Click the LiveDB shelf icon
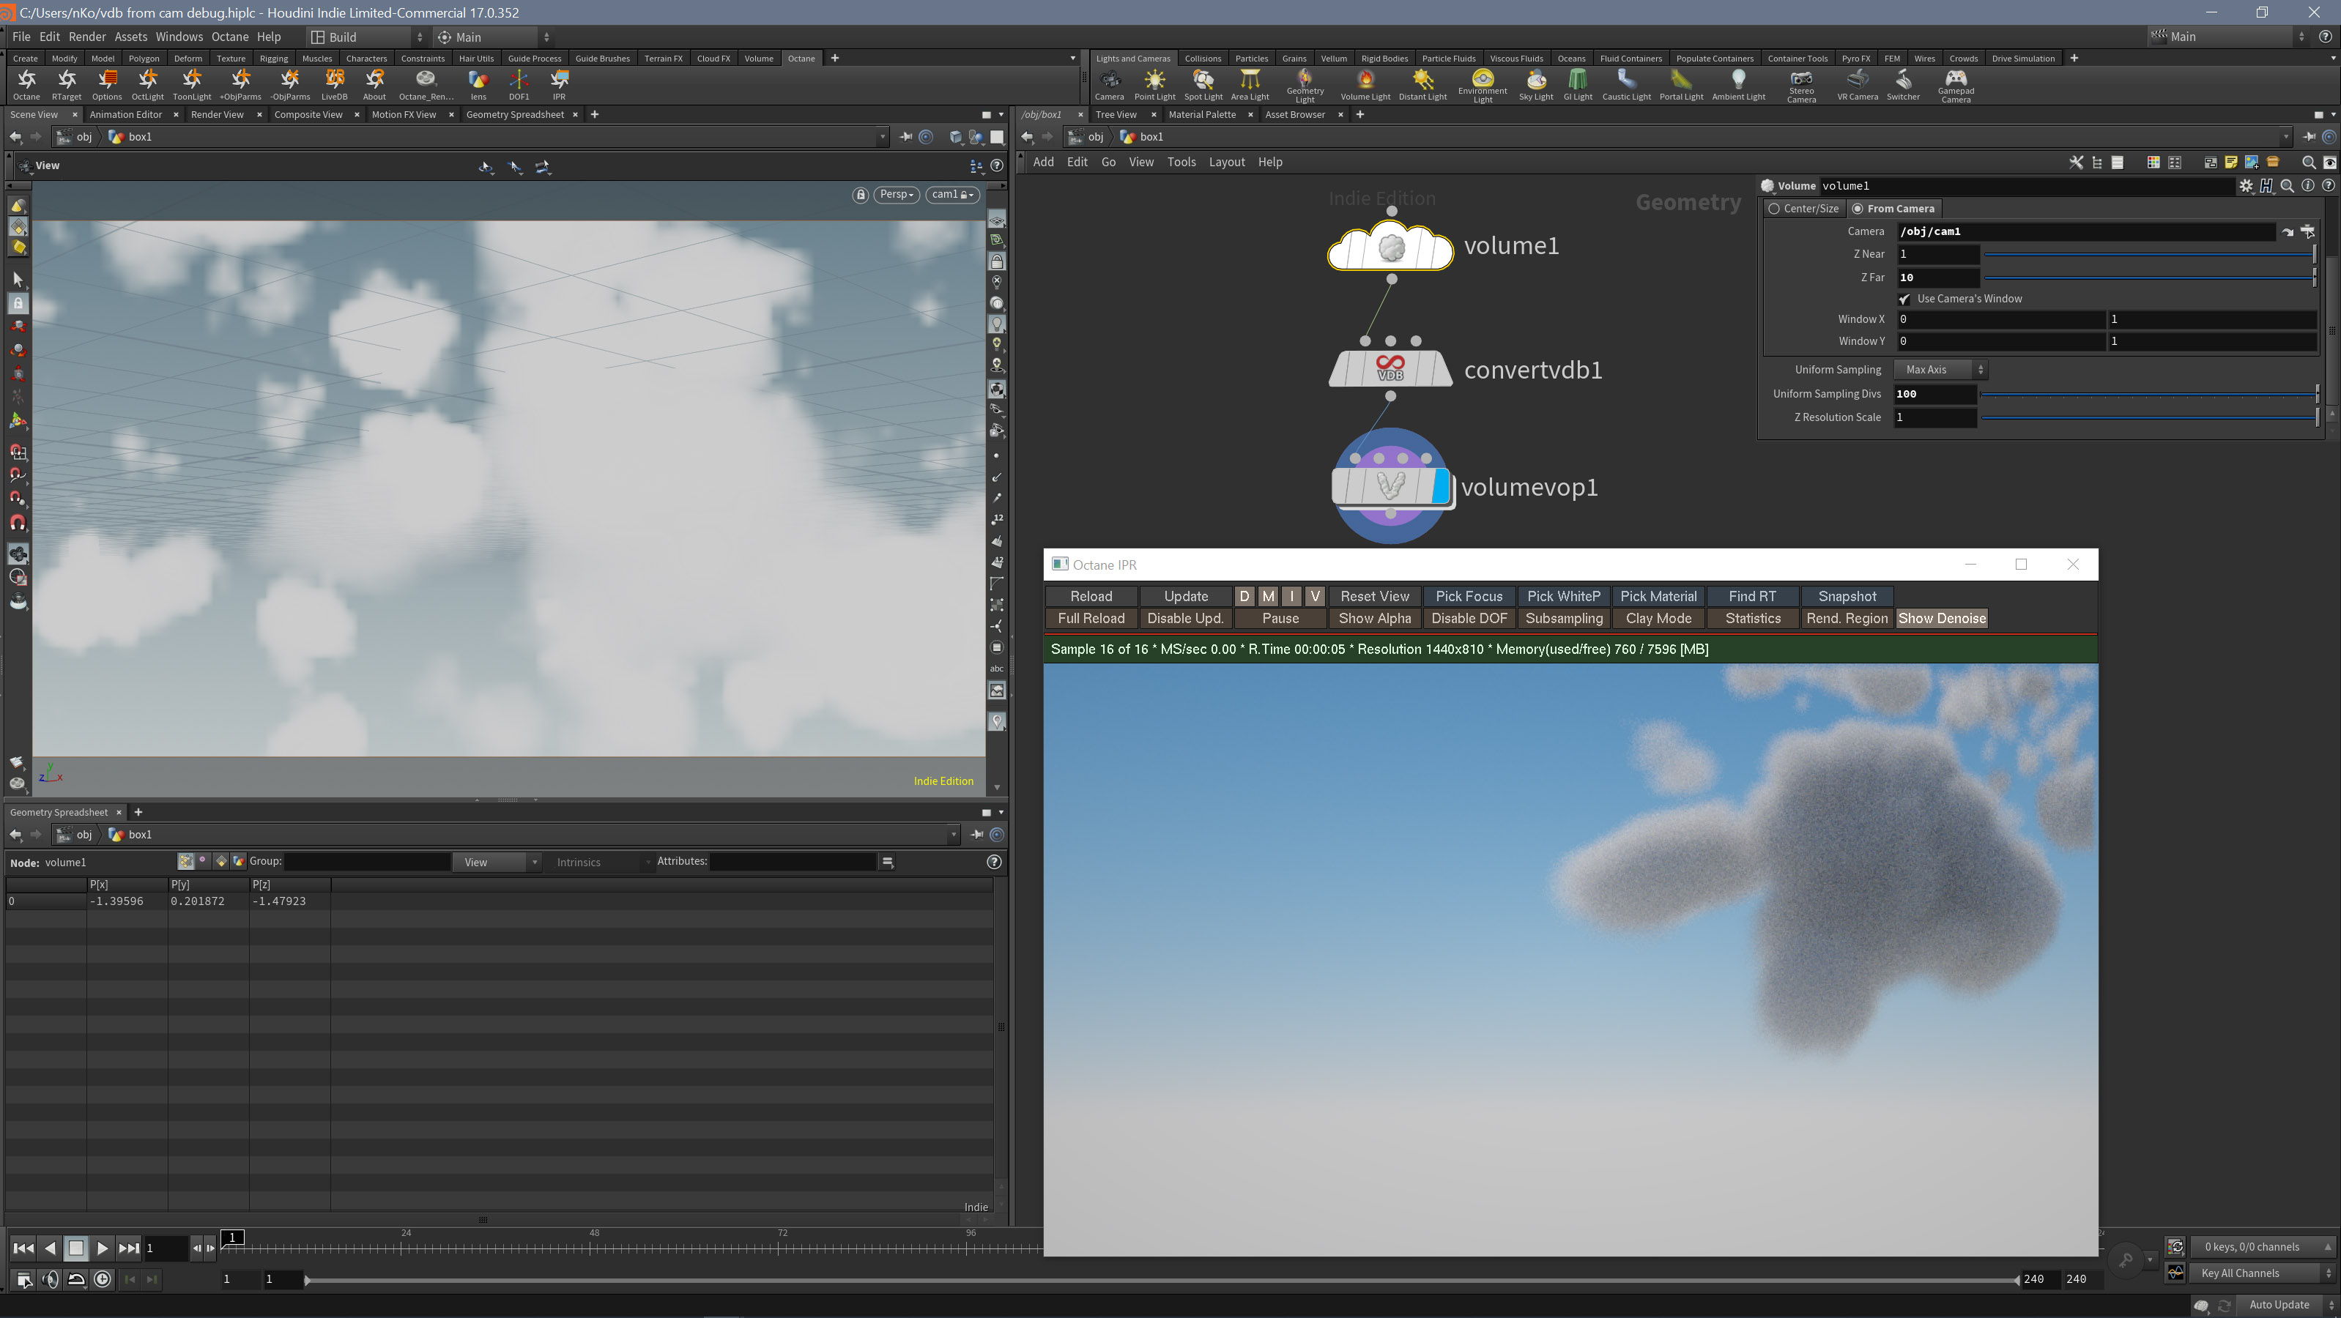The width and height of the screenshot is (2341, 1318). [333, 83]
